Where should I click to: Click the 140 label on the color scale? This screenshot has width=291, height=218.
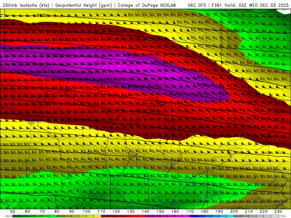click(145, 211)
